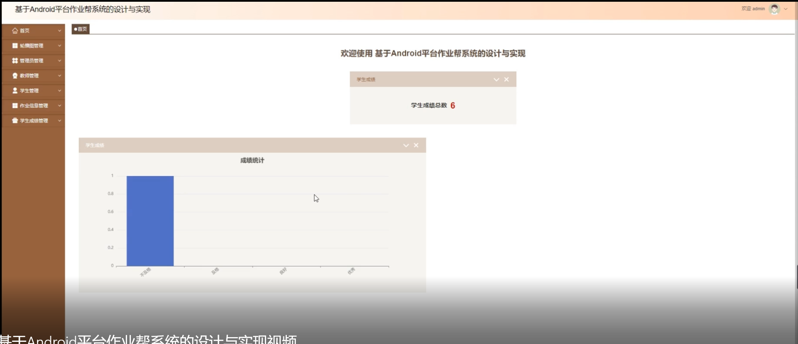Click the 0.4 y-axis value
Viewport: 798px width, 344px height.
pyautogui.click(x=111, y=229)
